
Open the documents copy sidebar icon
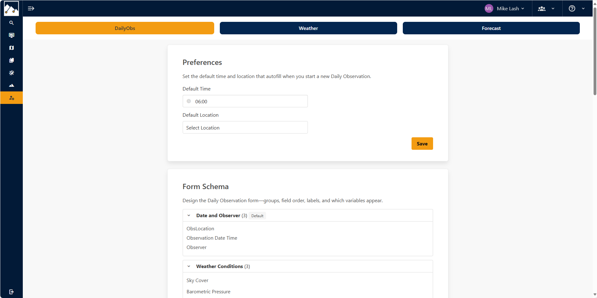pyautogui.click(x=12, y=60)
